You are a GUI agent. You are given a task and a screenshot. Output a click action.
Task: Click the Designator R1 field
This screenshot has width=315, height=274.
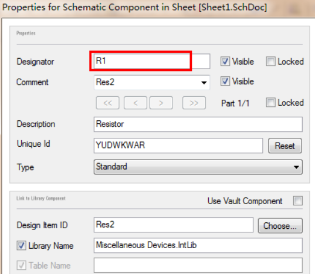[152, 61]
